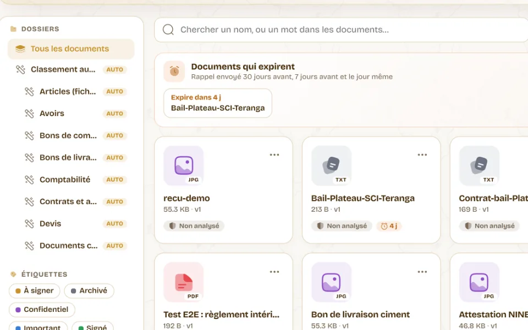Viewport: 528px width, 330px height.
Task: Click the Documents qui expirent heading
Action: tap(243, 67)
